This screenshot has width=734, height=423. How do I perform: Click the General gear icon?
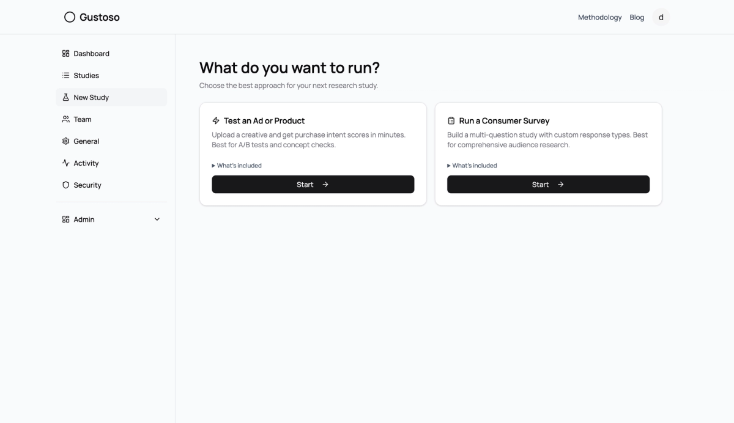pos(66,141)
